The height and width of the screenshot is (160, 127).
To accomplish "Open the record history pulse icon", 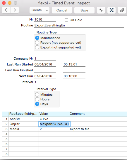I will click(x=101, y=10).
